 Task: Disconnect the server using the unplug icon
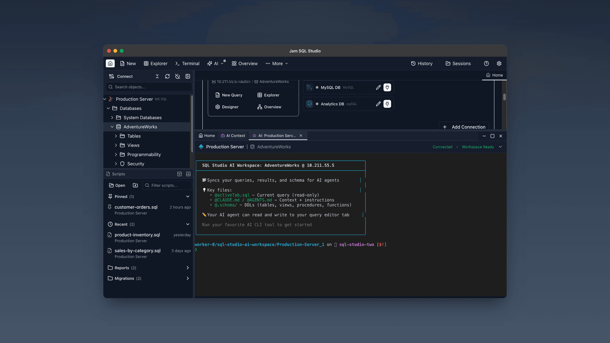click(x=178, y=76)
